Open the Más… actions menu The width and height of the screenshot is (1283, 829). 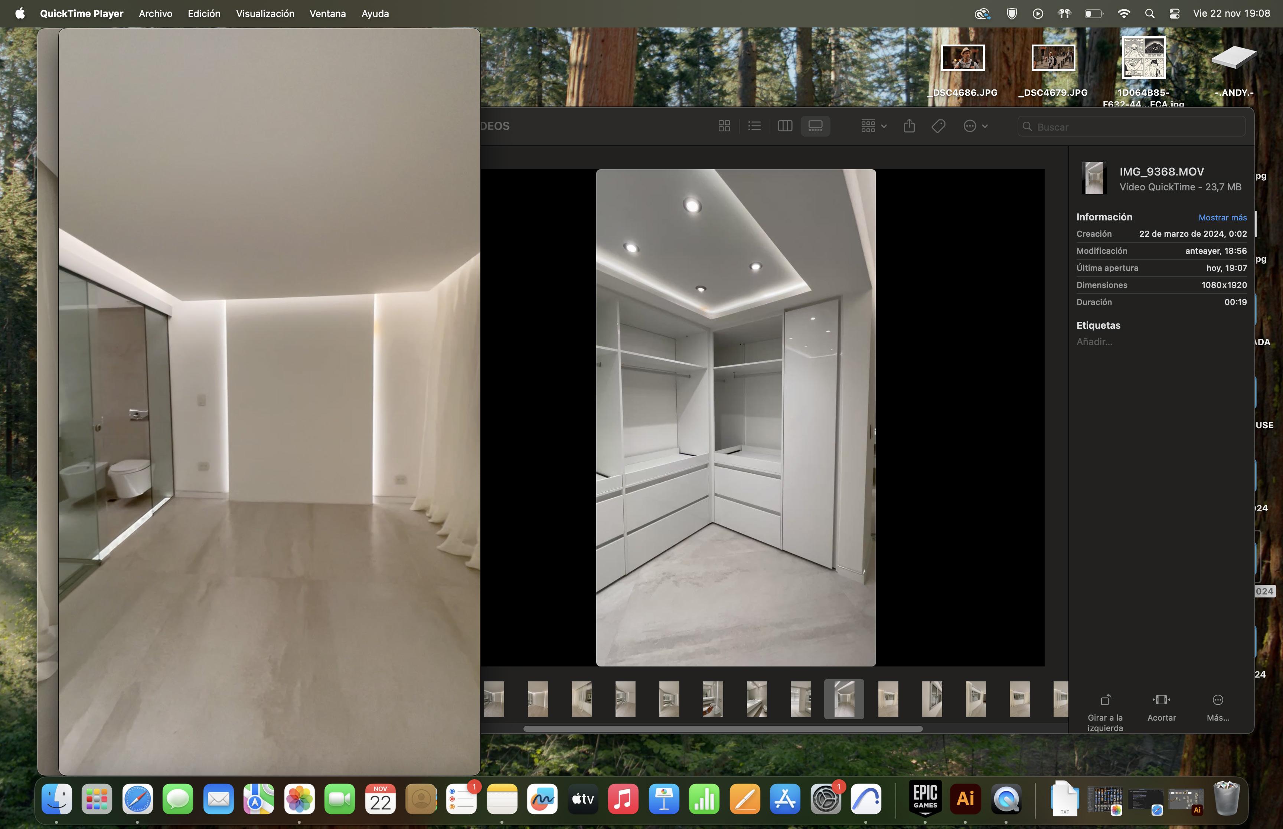[1218, 700]
